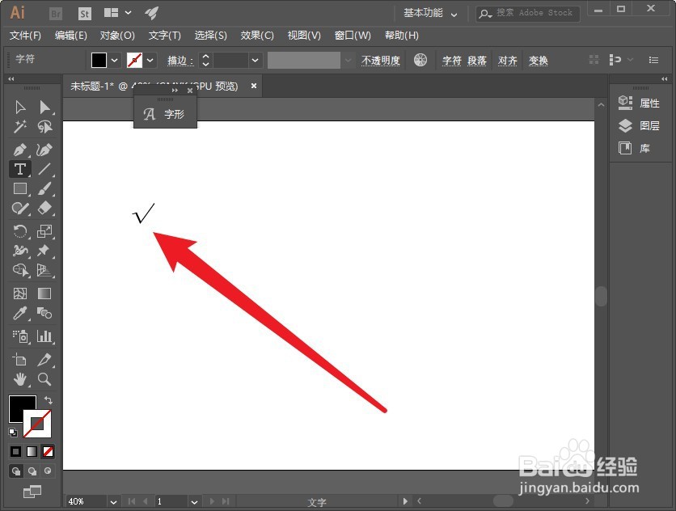Image resolution: width=676 pixels, height=511 pixels.
Task: Select the Puppet Warp pin tool
Action: click(44, 251)
